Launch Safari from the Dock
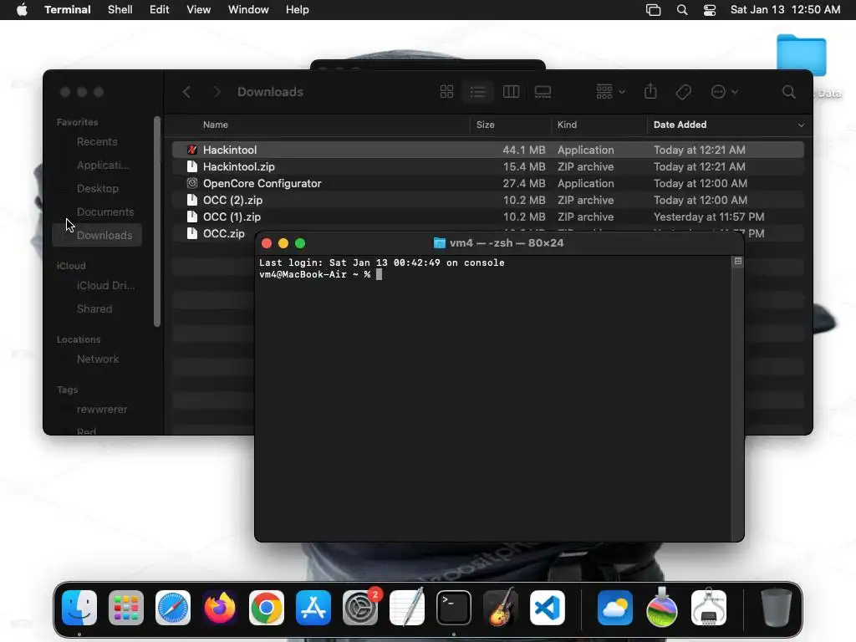Viewport: 856px width, 642px height. point(173,608)
